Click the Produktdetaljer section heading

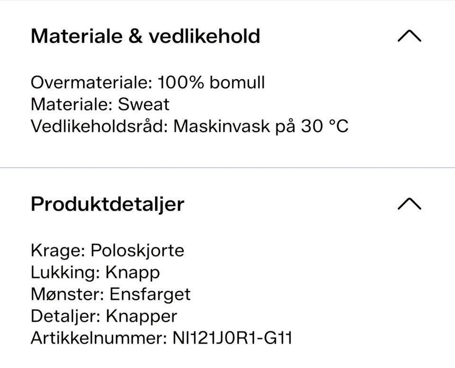point(108,204)
